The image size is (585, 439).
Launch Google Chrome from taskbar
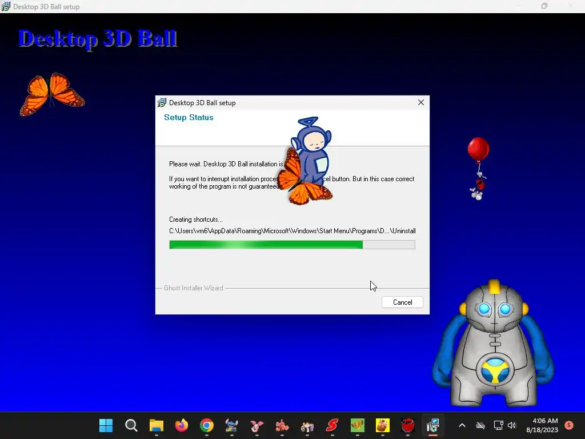coord(207,425)
